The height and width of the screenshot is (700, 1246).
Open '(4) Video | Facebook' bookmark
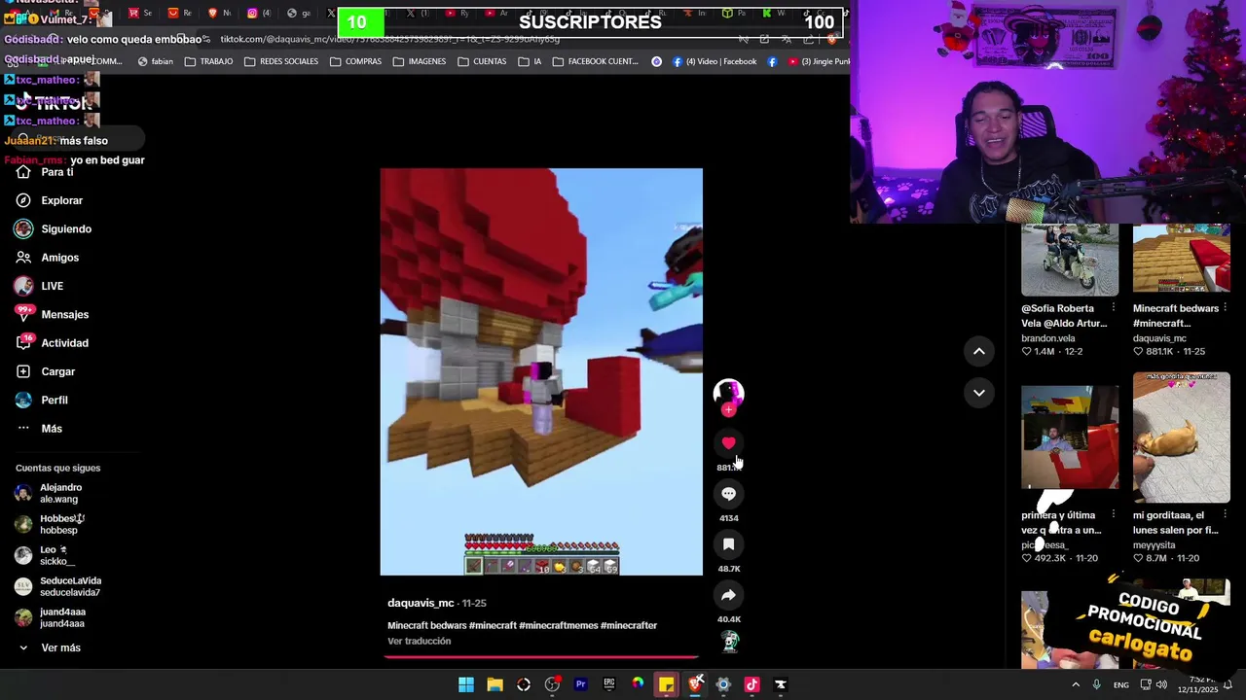click(x=714, y=61)
